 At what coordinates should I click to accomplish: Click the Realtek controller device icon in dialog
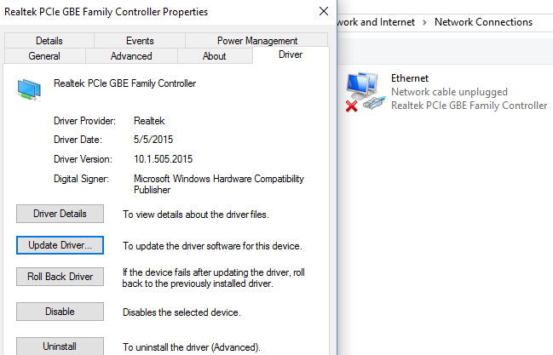(x=31, y=89)
